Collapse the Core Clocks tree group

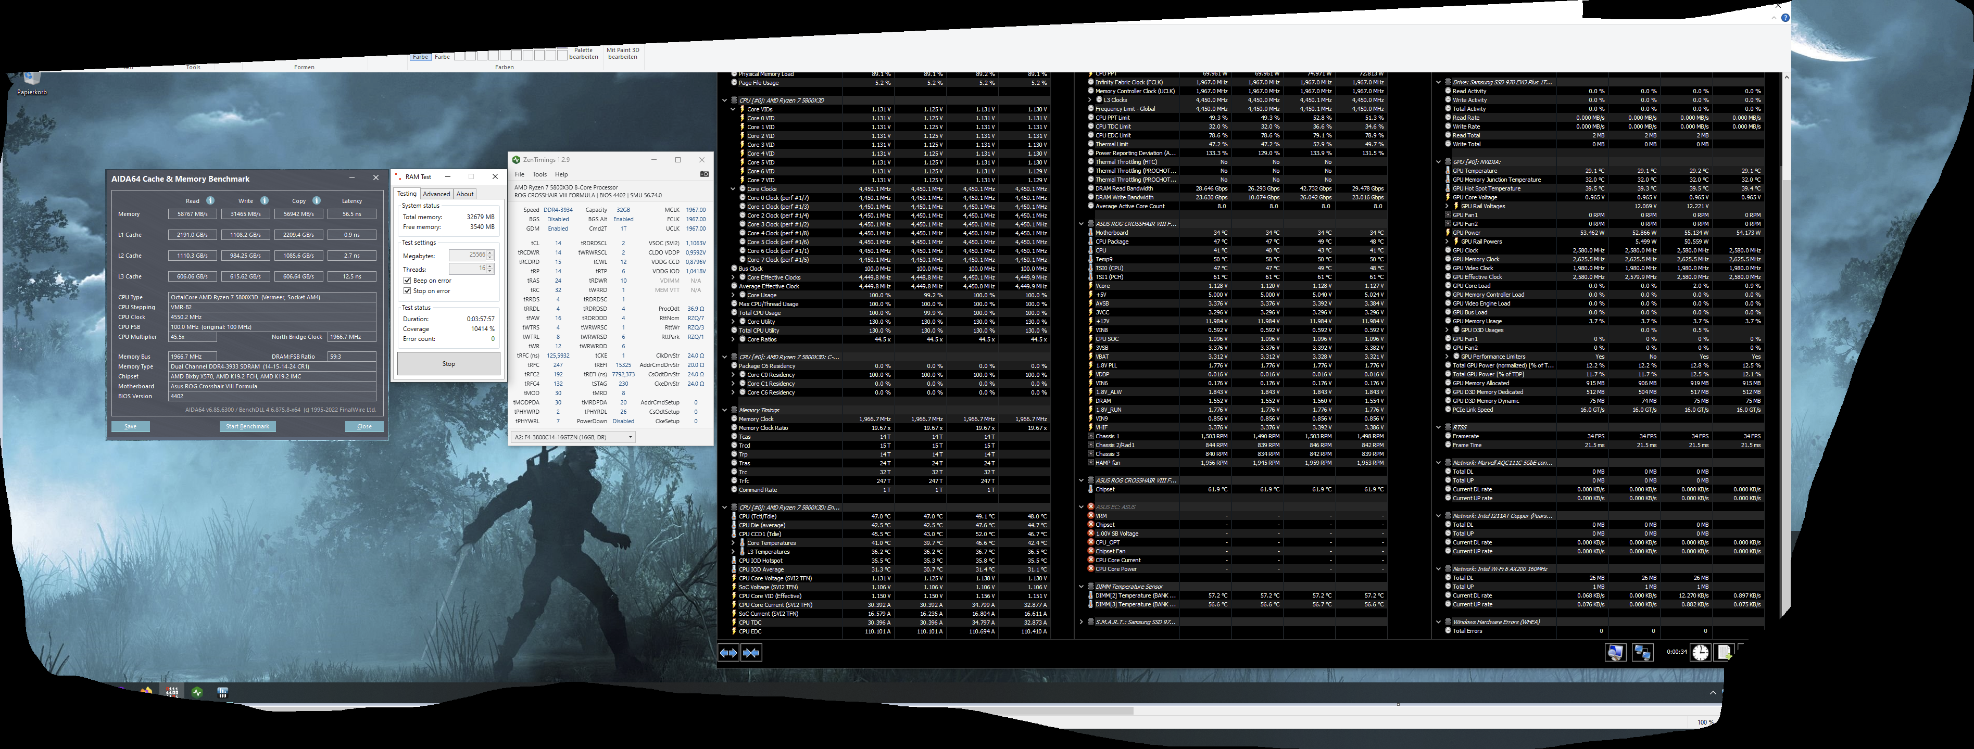click(733, 188)
